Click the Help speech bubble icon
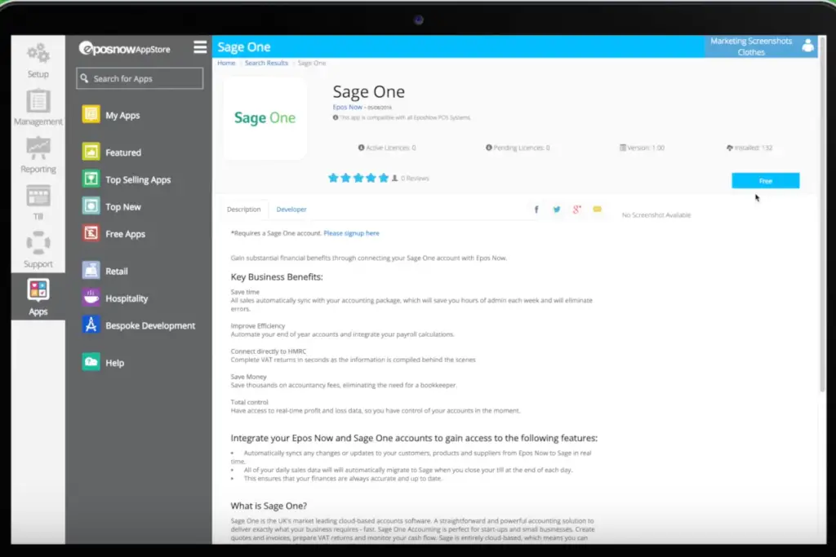The height and width of the screenshot is (557, 836). [91, 362]
